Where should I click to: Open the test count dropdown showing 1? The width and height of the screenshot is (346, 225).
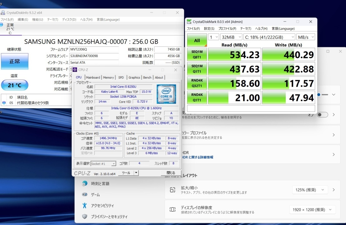point(214,37)
